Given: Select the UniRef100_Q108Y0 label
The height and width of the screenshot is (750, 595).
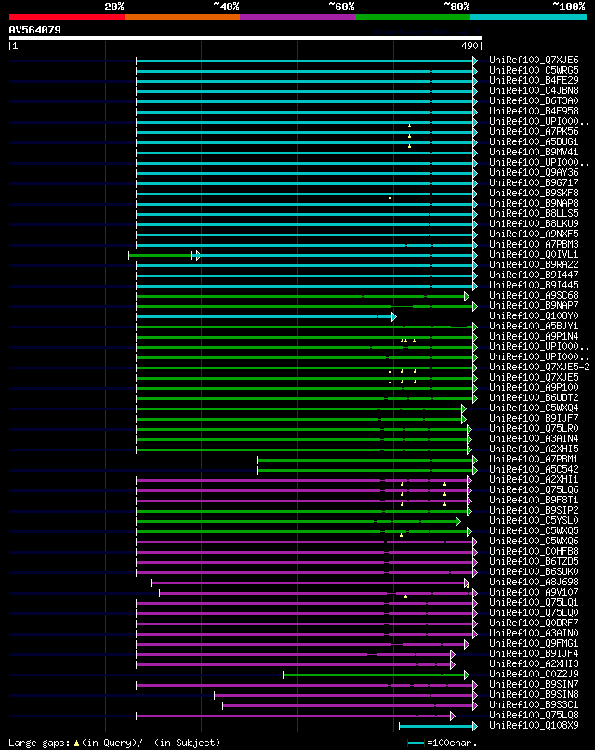Looking at the screenshot, I should (534, 315).
